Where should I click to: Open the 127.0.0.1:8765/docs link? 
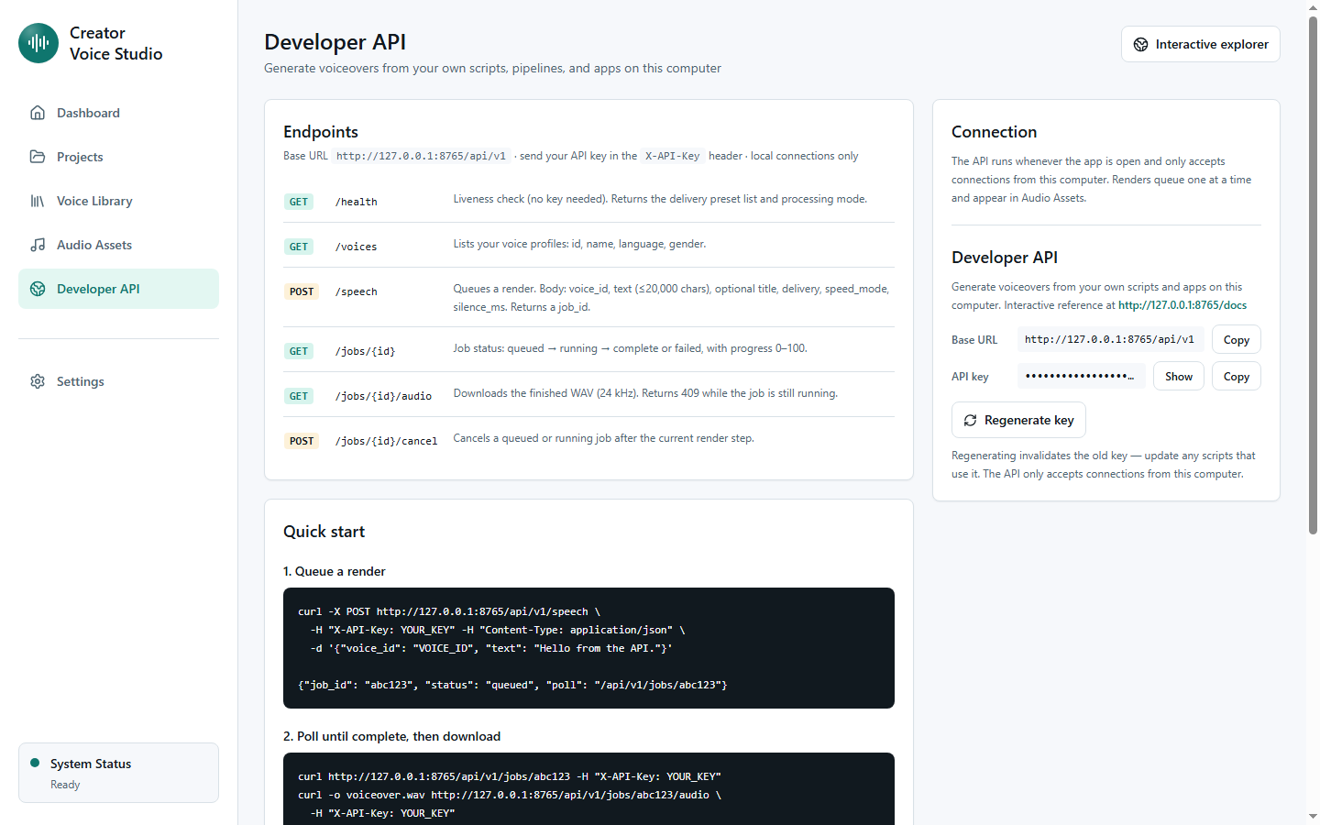click(1182, 305)
